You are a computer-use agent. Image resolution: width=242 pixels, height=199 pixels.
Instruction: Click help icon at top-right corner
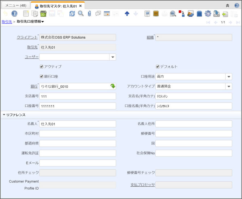coord(237,5)
